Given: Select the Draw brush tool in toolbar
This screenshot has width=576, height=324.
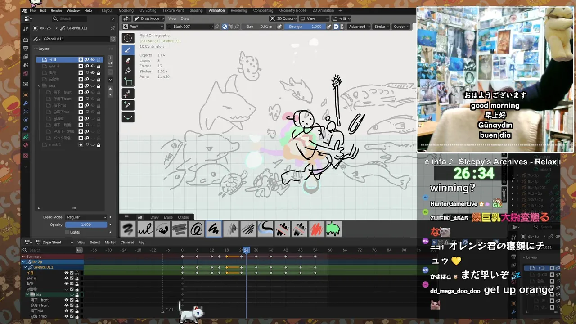Looking at the screenshot, I should click(128, 49).
